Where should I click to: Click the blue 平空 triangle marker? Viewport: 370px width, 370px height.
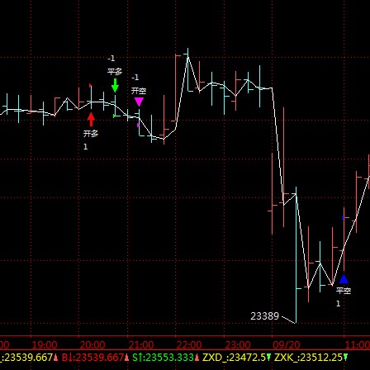(344, 279)
